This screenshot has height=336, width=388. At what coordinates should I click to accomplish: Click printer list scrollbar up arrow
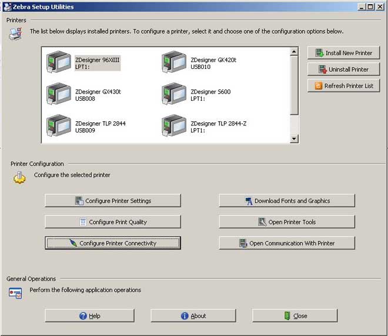294,52
